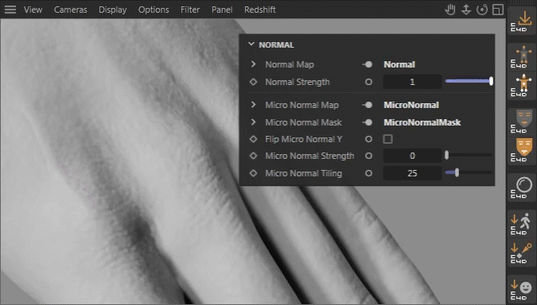This screenshot has width=537, height=305.
Task: Toggle the Normal Strength keyframe diamond
Action: (254, 82)
